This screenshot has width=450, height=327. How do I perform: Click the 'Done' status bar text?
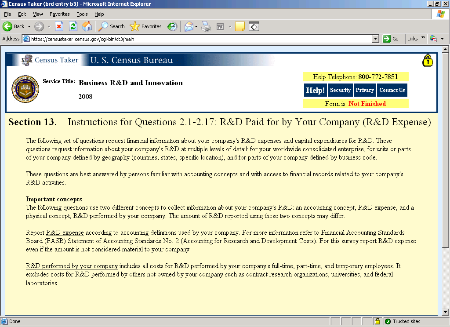15,321
